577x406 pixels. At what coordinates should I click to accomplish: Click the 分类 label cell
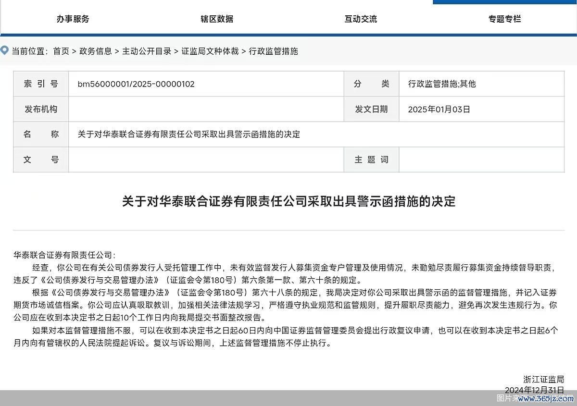point(372,84)
